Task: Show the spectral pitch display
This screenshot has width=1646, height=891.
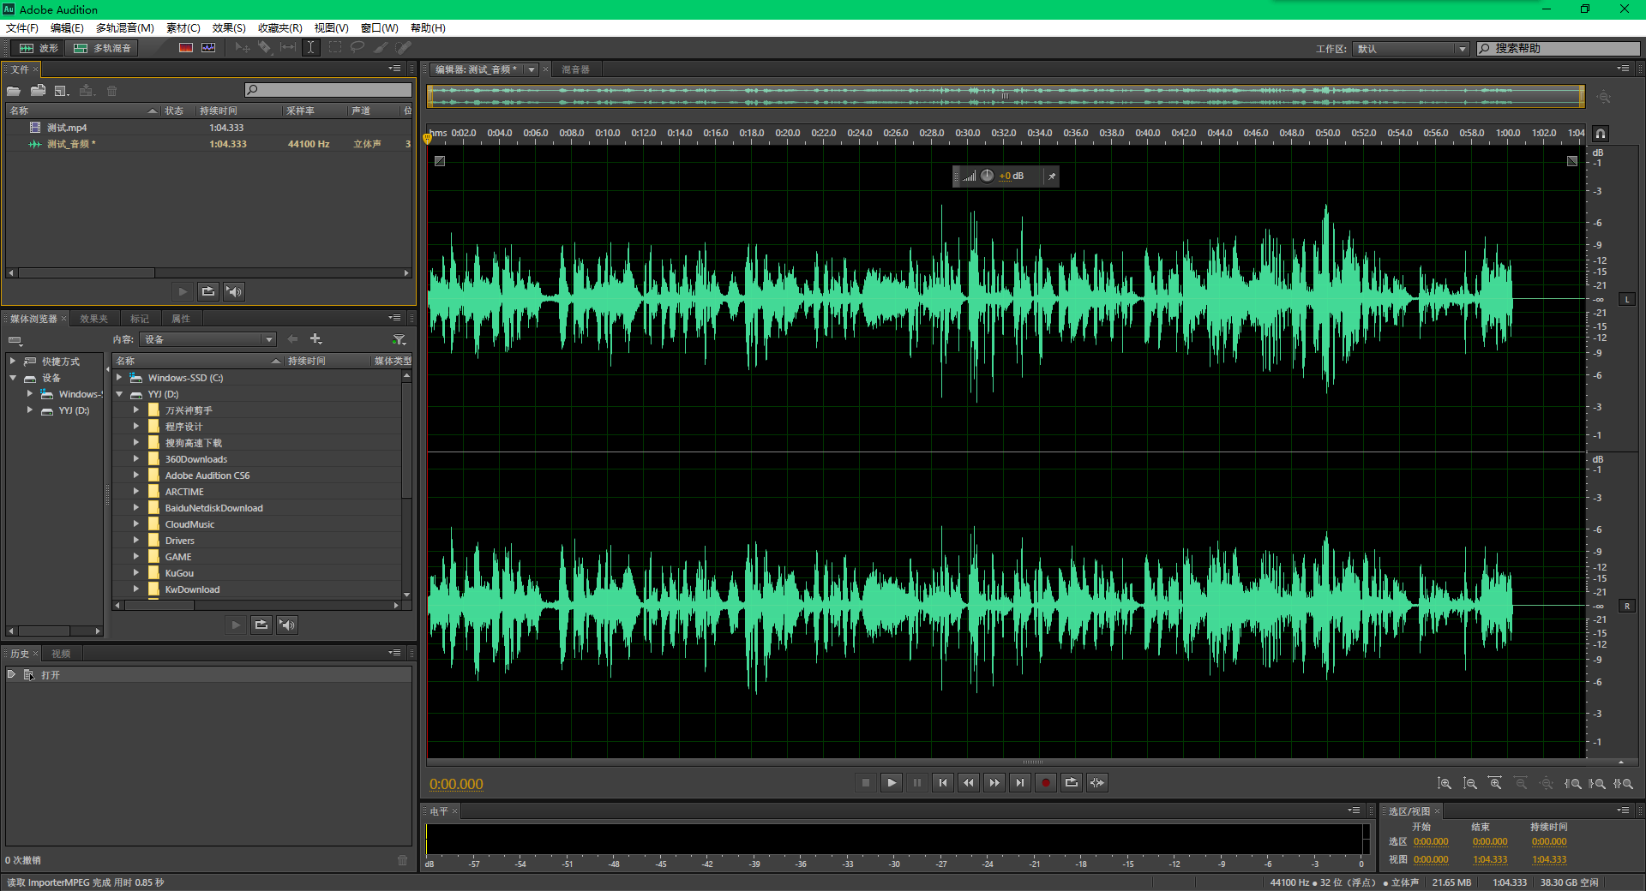Action: tap(208, 48)
